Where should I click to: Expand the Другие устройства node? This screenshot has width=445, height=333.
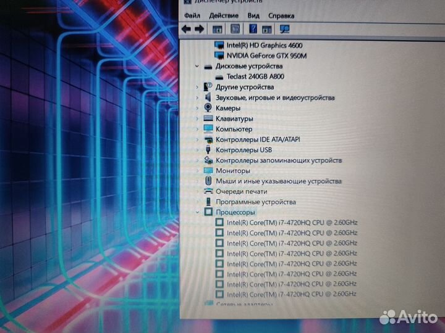(x=197, y=87)
